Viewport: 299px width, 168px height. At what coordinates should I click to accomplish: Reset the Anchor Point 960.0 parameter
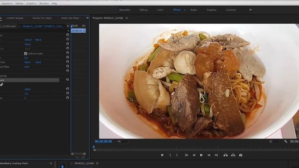67,62
